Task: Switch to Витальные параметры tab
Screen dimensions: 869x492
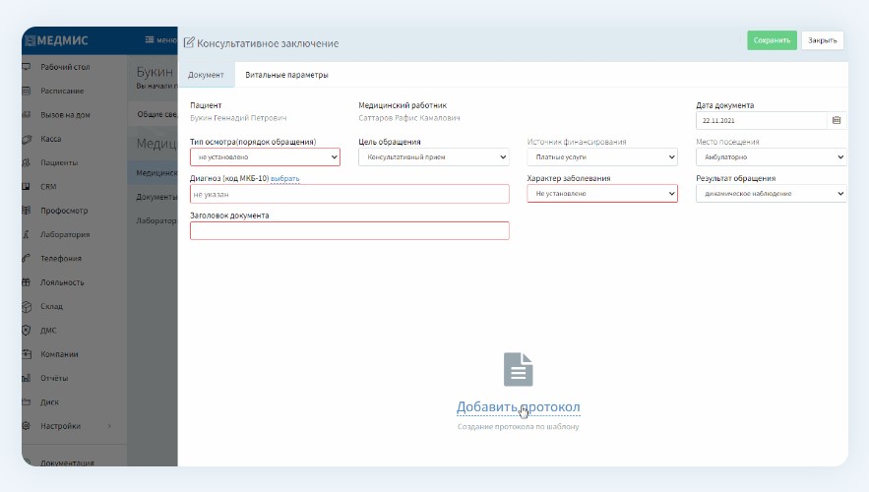Action: [286, 75]
